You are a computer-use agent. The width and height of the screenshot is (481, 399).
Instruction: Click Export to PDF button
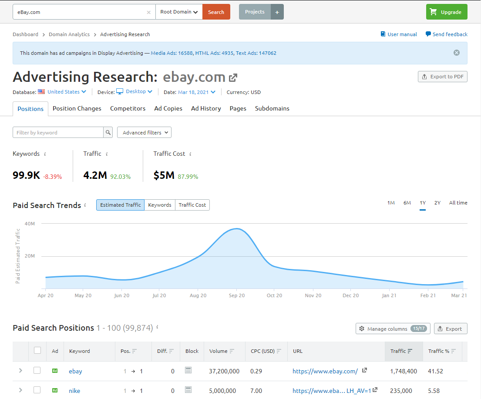pos(443,77)
